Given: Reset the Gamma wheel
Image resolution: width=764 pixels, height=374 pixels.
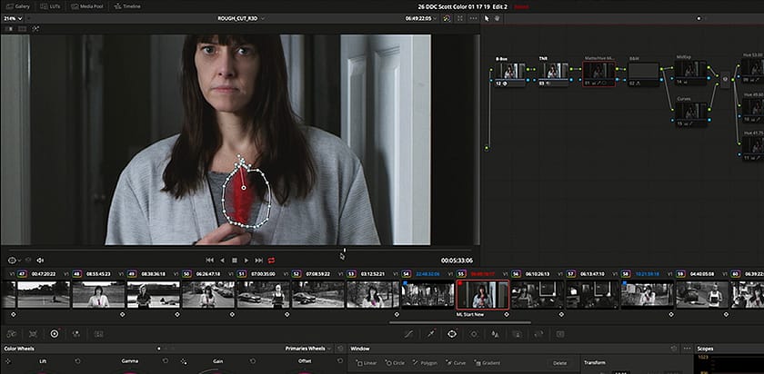Looking at the screenshot, I should click(x=166, y=361).
